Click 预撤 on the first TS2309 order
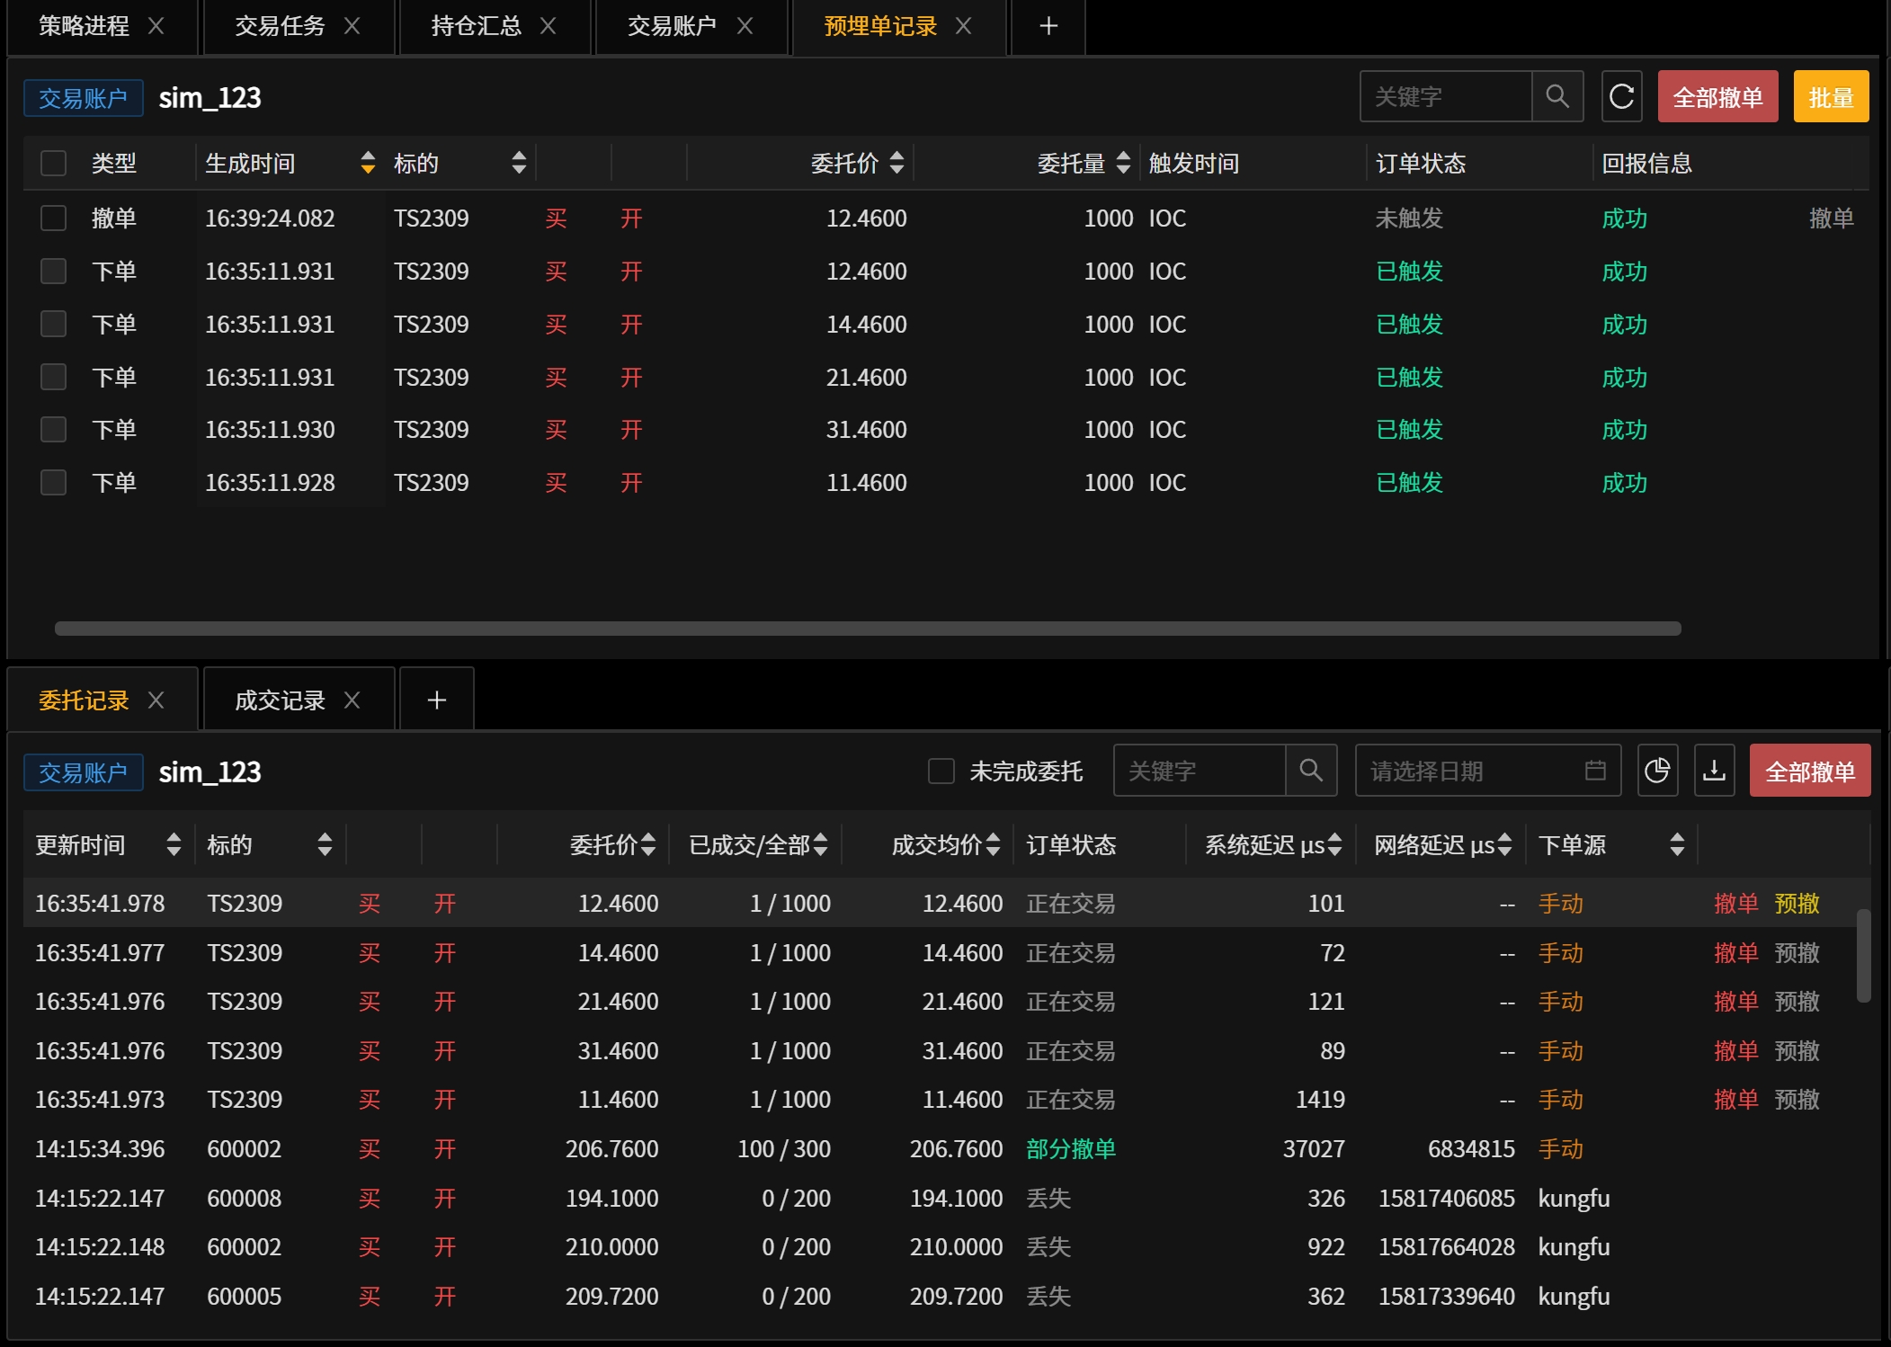 (1797, 904)
